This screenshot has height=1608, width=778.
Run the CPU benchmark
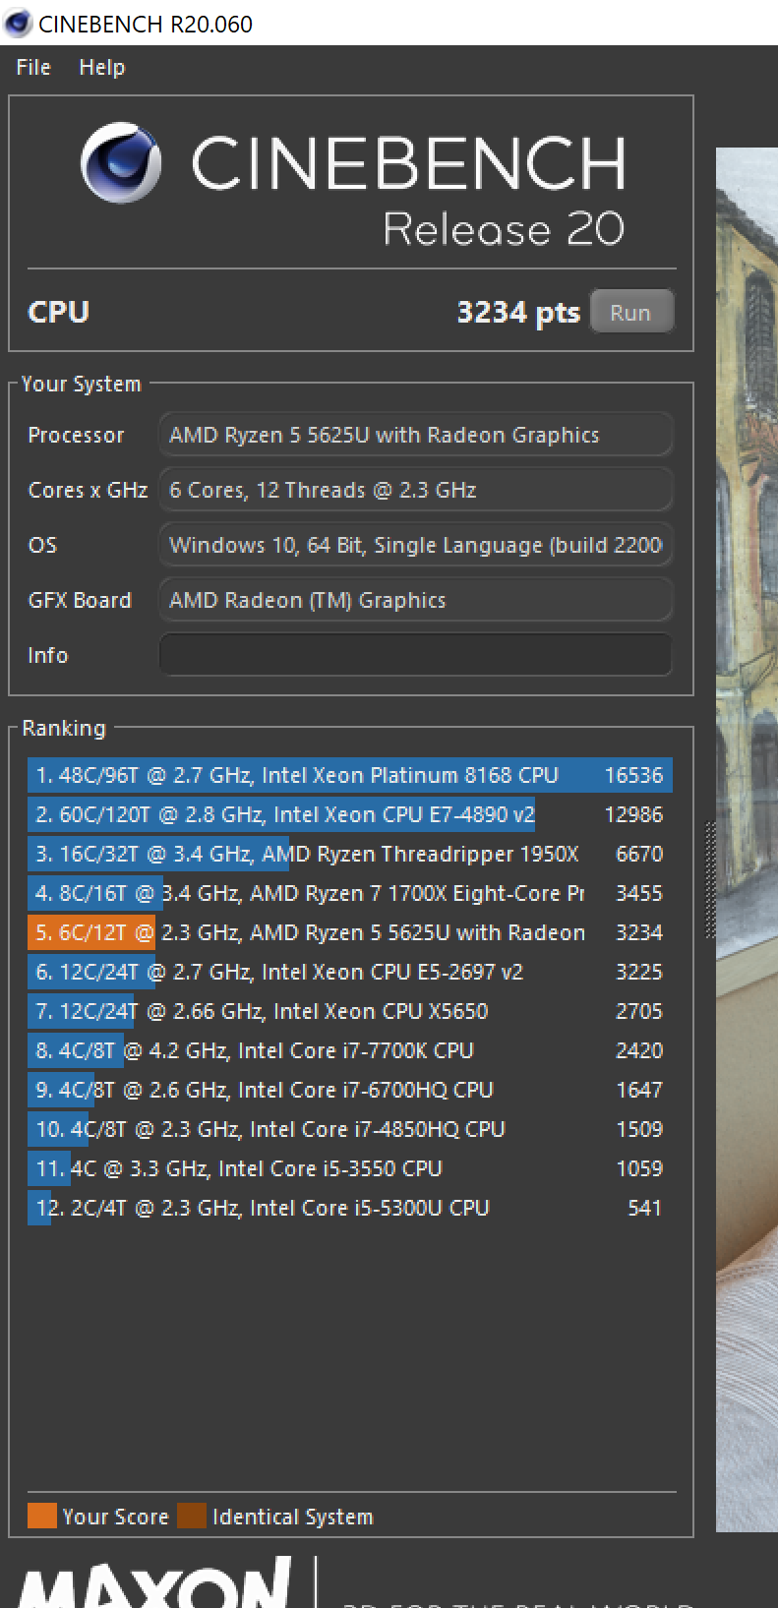click(x=631, y=313)
